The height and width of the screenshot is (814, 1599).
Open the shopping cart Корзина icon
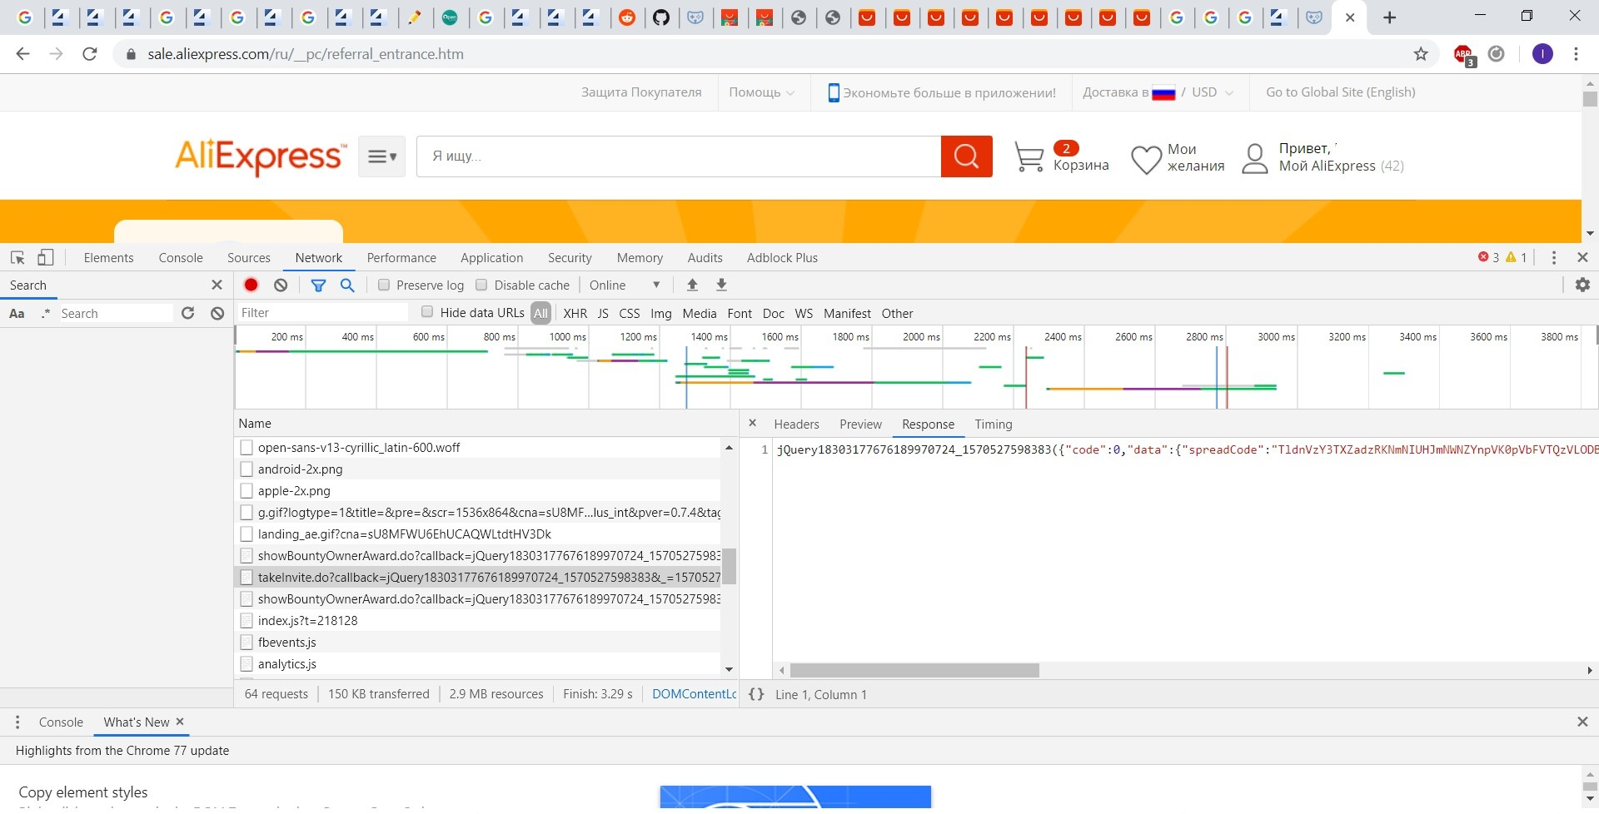[x=1029, y=156]
